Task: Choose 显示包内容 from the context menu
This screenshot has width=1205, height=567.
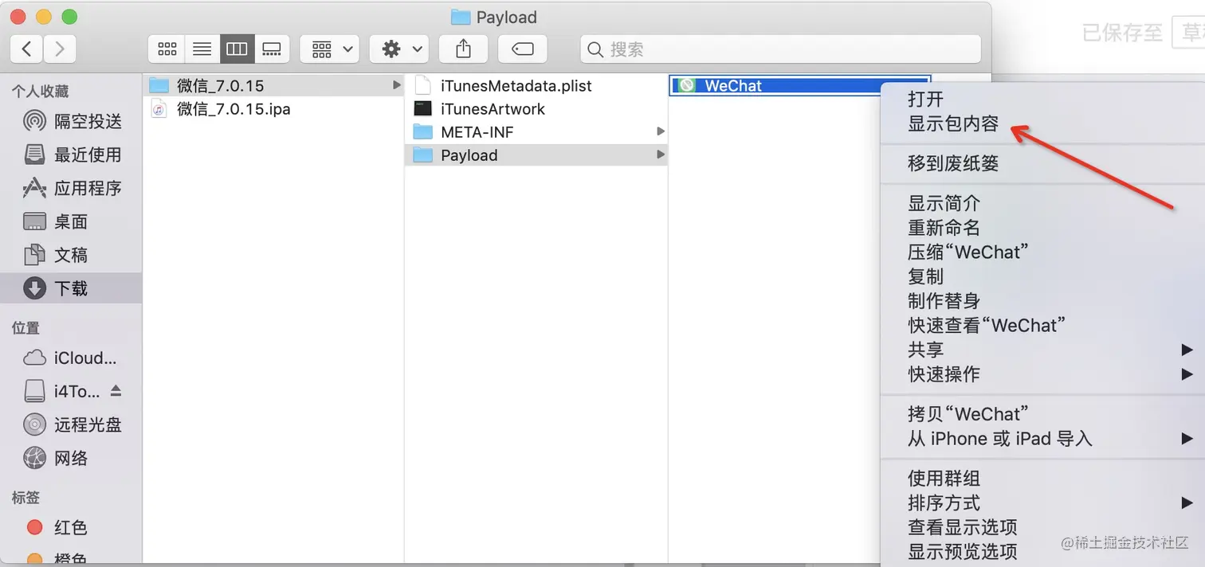Action: click(1042, 123)
